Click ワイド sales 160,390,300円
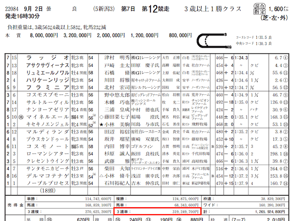The image size is (295, 221). [x=273, y=205]
